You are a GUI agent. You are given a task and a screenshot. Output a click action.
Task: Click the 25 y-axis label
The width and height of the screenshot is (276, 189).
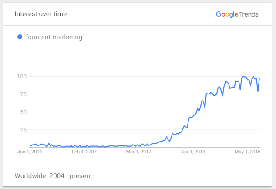pos(24,130)
